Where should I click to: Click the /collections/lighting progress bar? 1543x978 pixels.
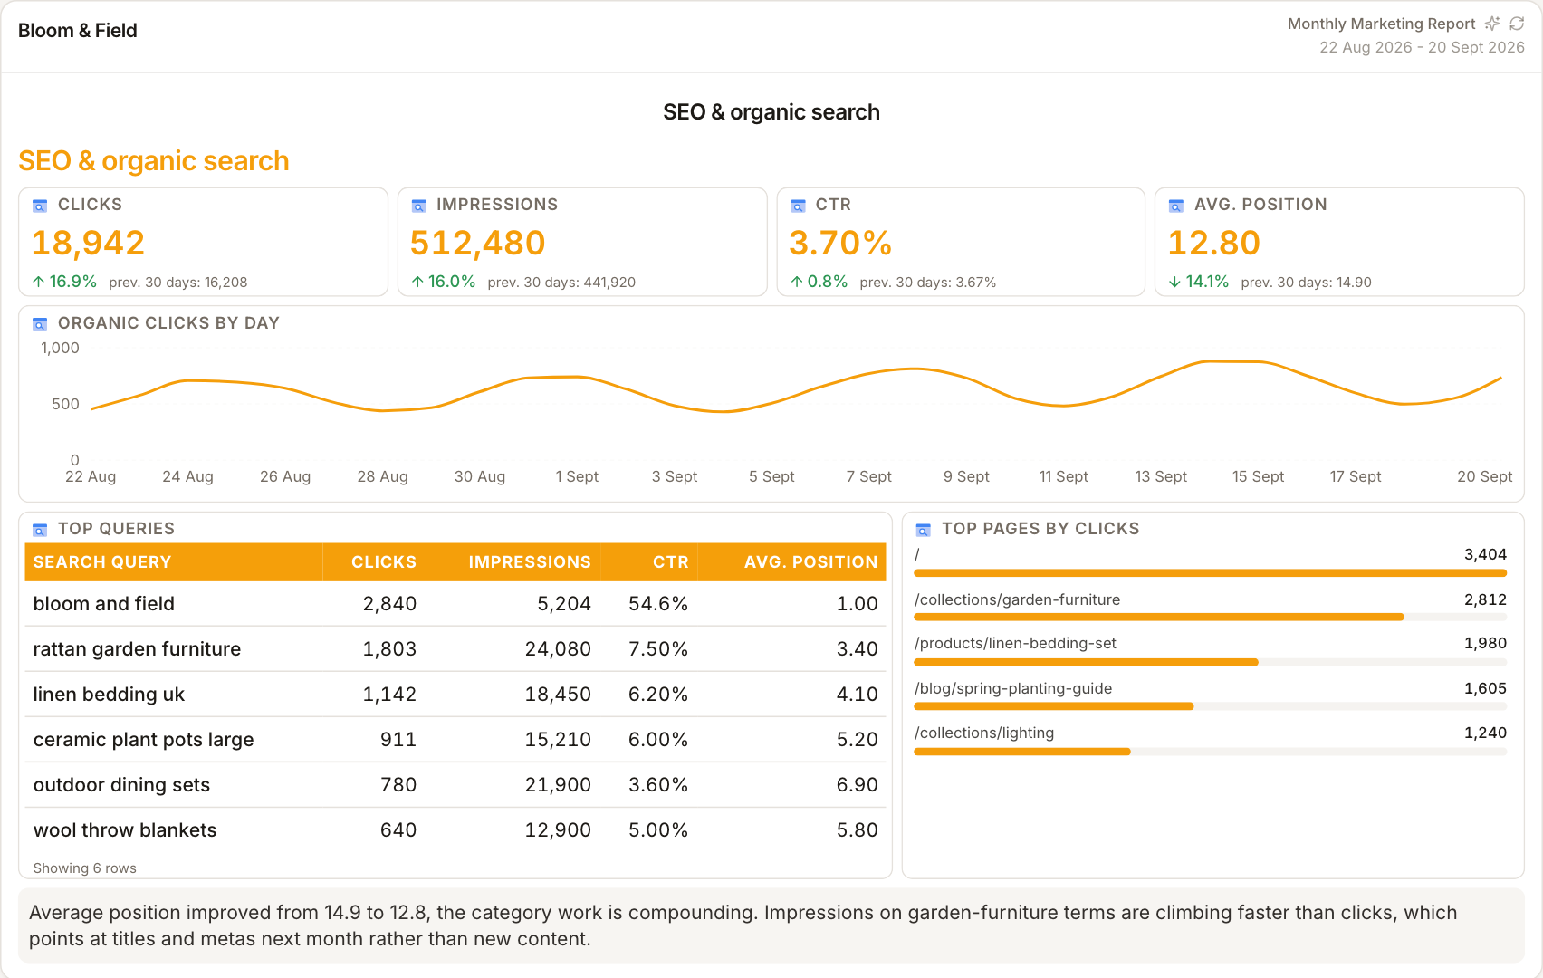point(1211,752)
